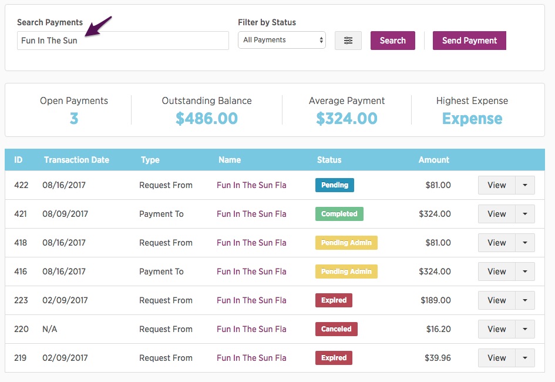
Task: Expand dropdown arrow for payment 418
Action: click(x=525, y=243)
